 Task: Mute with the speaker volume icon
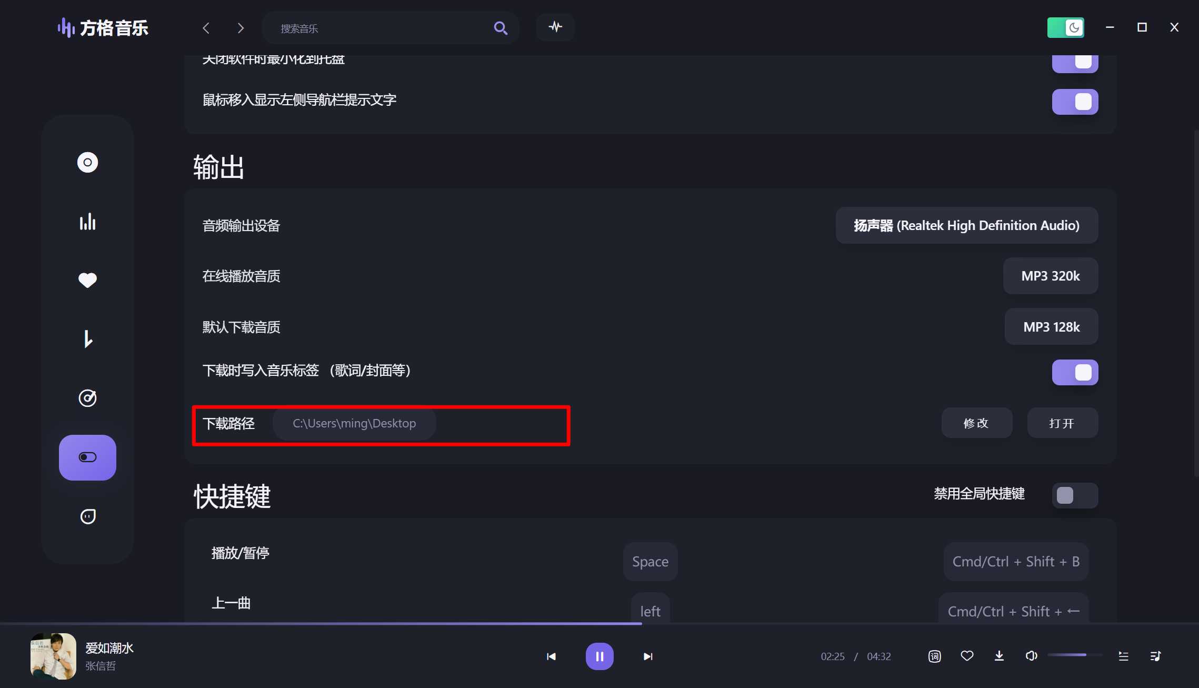pos(1031,656)
